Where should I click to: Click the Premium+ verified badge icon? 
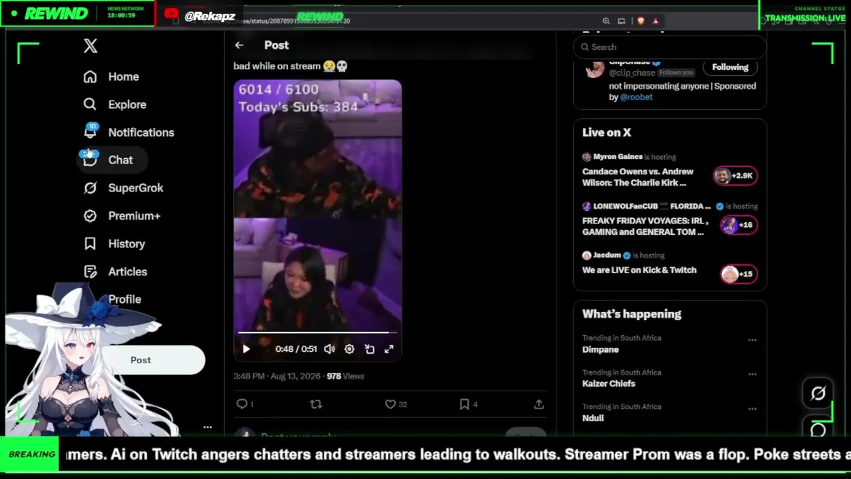pos(90,216)
